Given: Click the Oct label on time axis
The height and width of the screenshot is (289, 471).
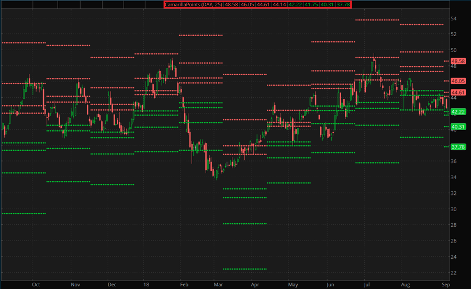Looking at the screenshot, I should click(x=36, y=285).
